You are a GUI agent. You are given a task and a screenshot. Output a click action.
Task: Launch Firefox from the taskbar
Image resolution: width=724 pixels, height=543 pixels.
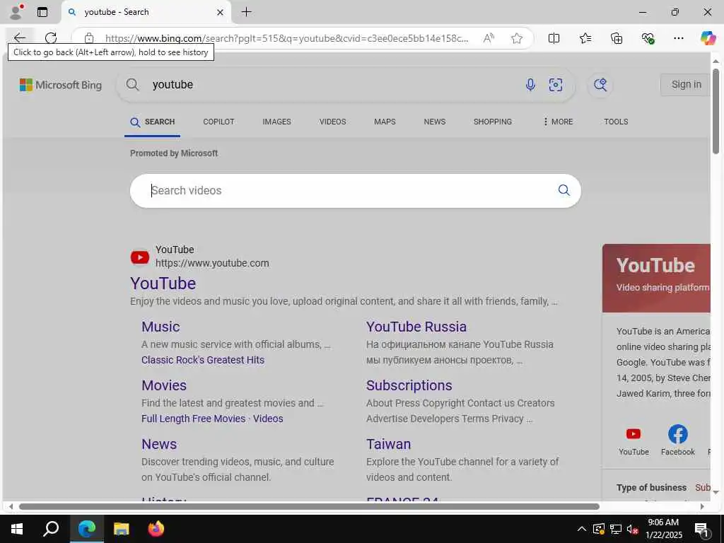tap(156, 529)
